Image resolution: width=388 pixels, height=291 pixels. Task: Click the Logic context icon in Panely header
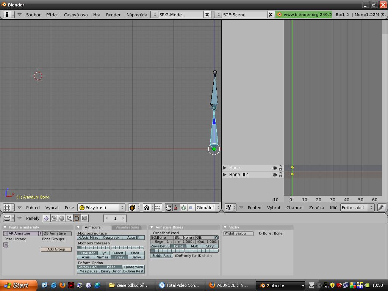[x=47, y=218]
